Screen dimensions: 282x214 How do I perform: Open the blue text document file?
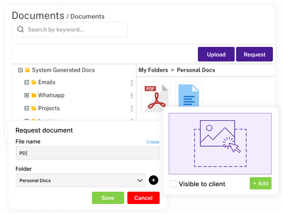[189, 96]
